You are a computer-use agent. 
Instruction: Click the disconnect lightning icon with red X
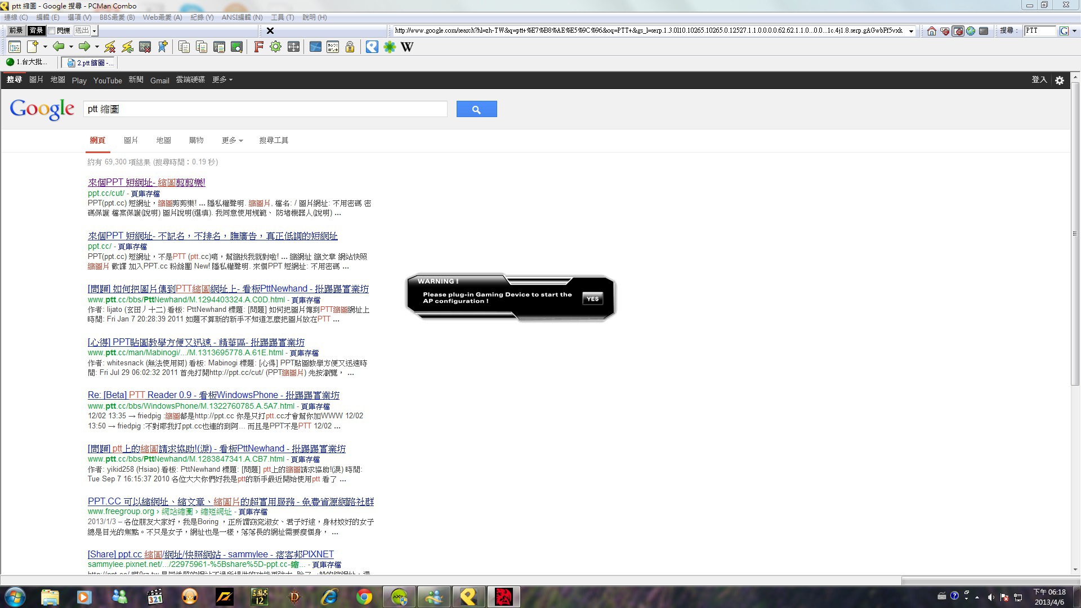click(x=110, y=47)
